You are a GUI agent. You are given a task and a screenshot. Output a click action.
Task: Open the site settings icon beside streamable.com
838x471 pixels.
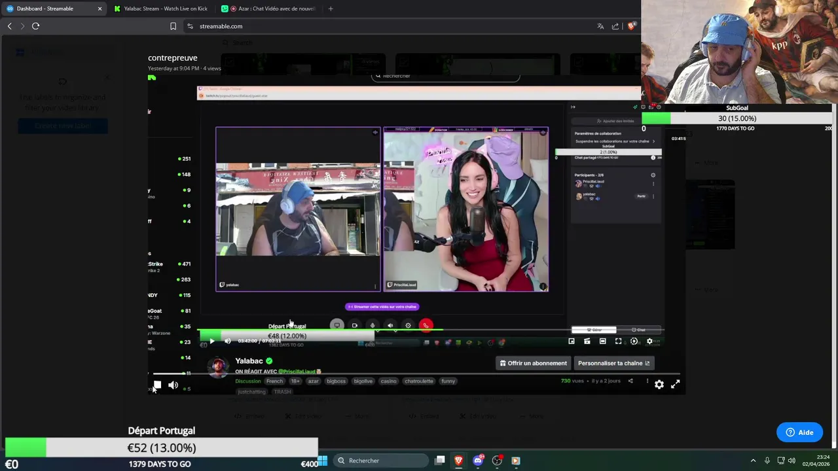(x=190, y=26)
